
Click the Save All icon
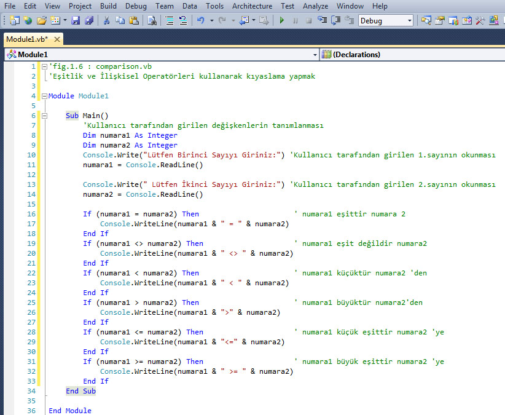pos(89,21)
